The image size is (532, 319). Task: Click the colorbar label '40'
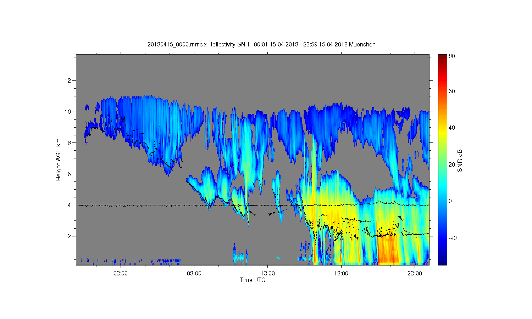tap(452, 128)
